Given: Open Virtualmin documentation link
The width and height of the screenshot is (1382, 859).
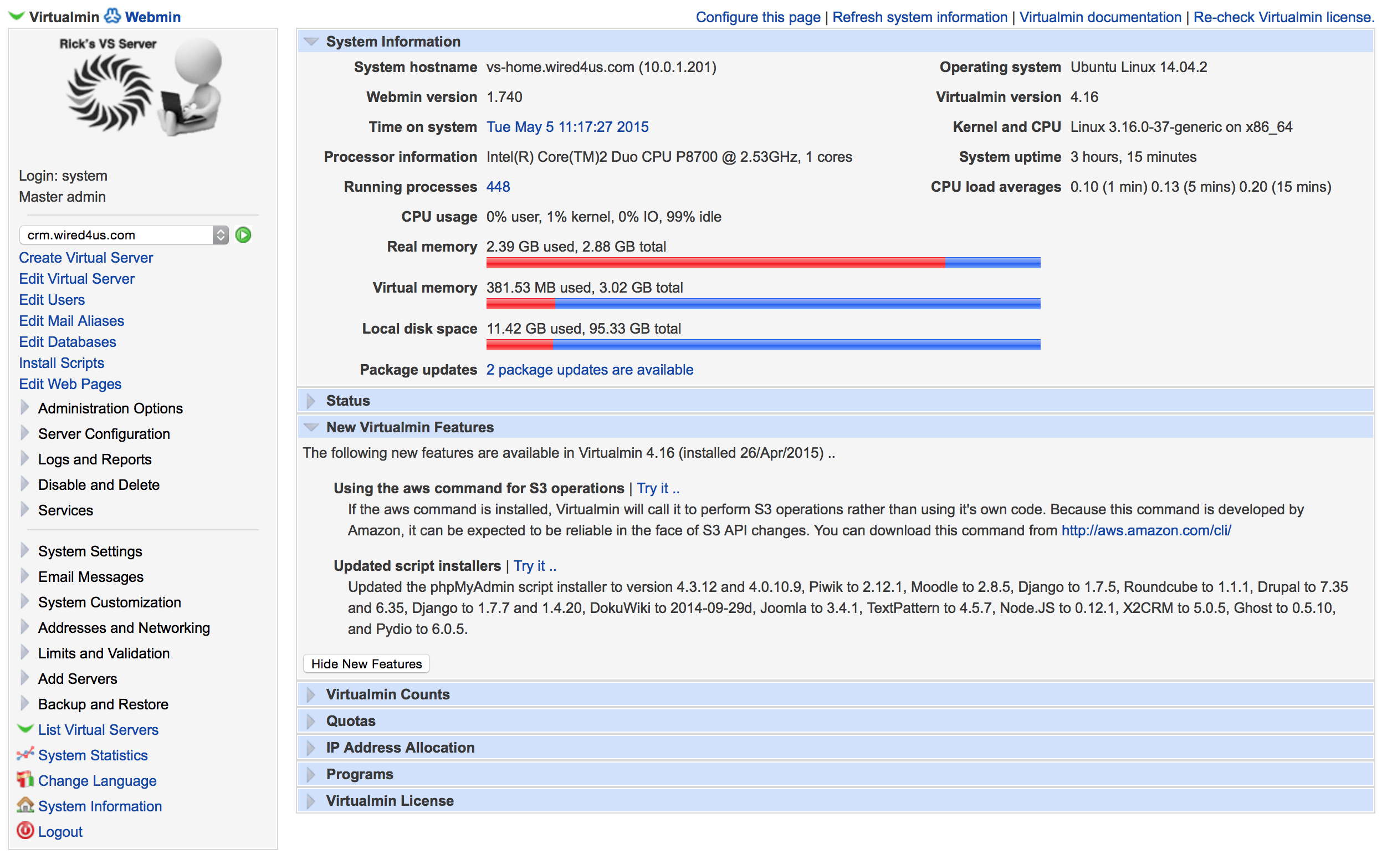Looking at the screenshot, I should [1100, 17].
